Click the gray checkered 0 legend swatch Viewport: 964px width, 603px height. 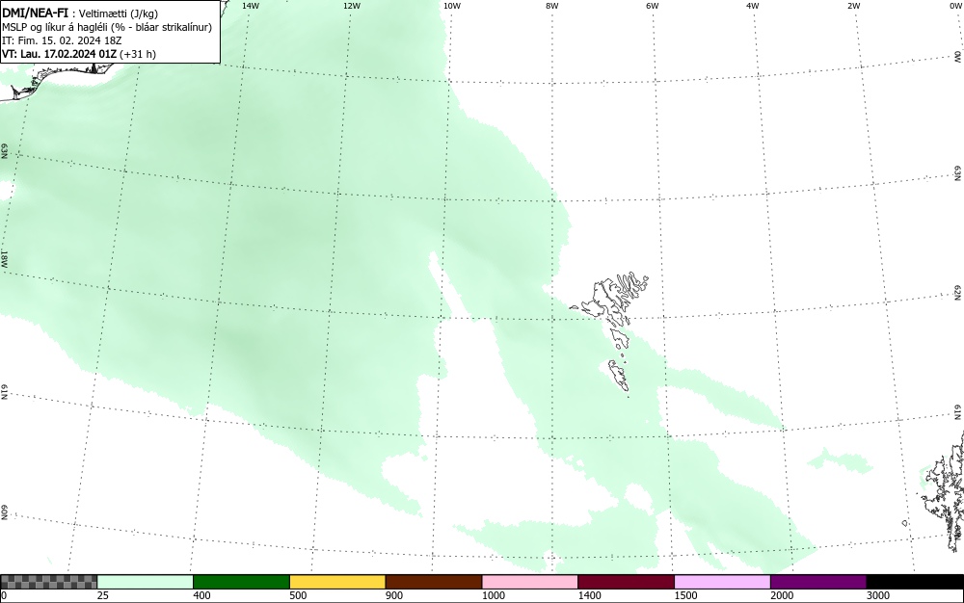48,582
